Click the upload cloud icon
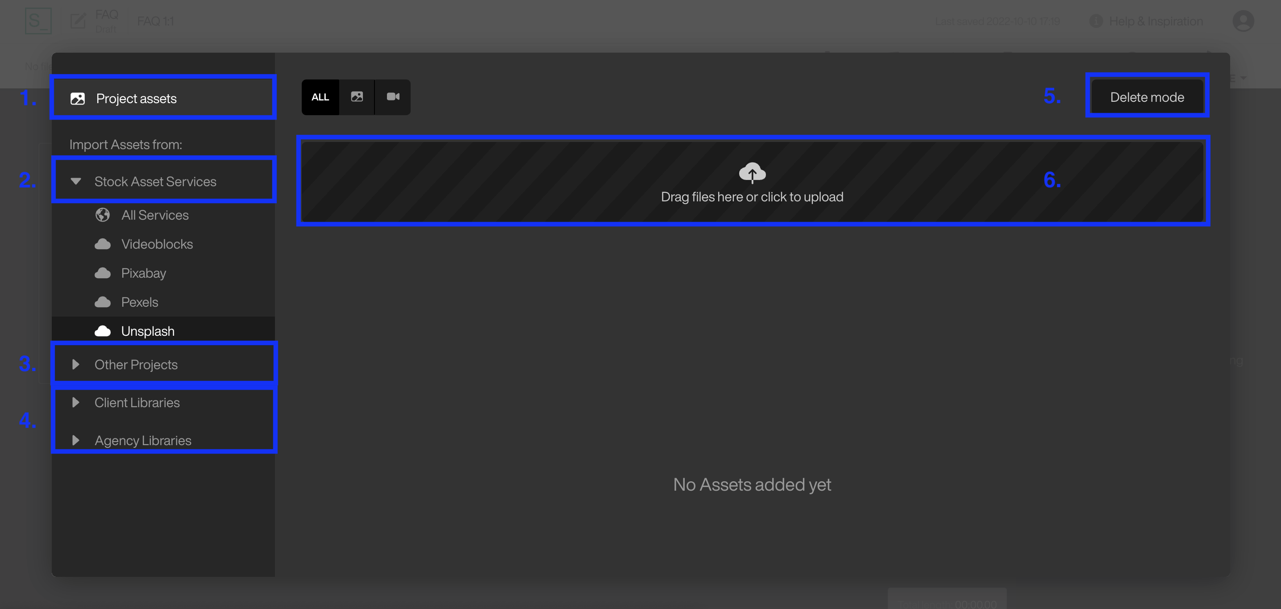The height and width of the screenshot is (609, 1281). tap(753, 173)
